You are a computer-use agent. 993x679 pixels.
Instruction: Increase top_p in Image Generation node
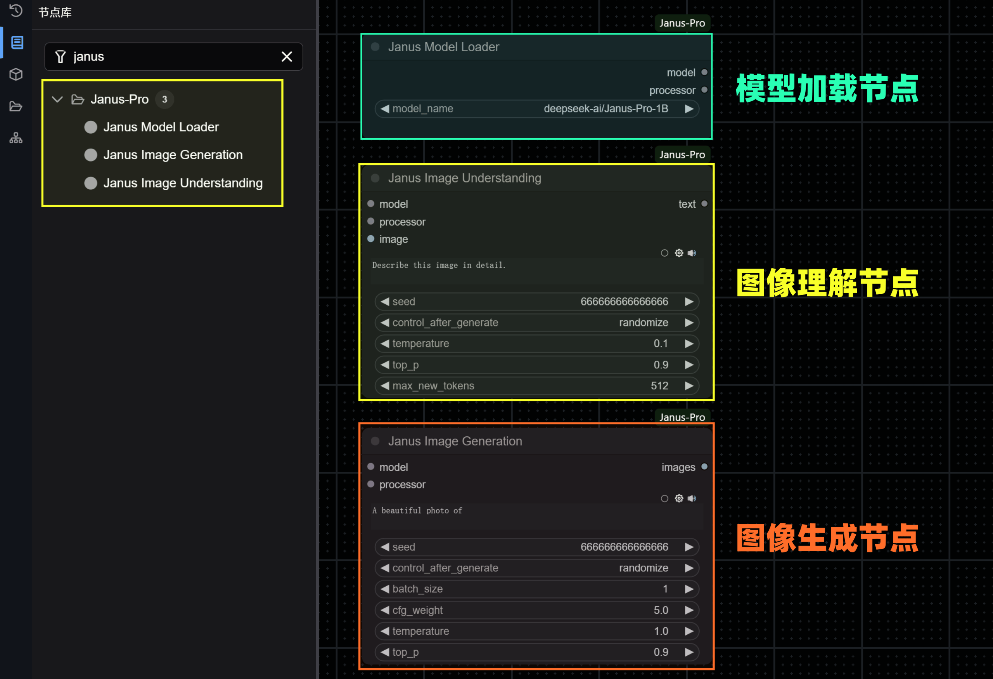[x=689, y=652]
